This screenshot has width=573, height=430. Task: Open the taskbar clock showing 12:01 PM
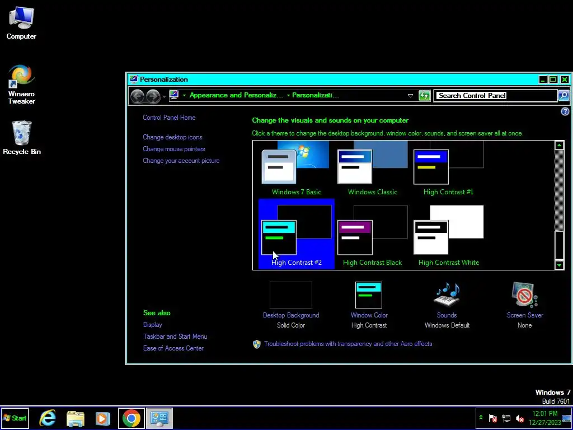[x=544, y=418]
